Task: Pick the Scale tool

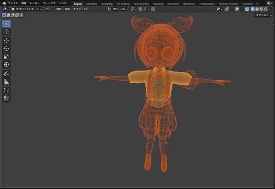Action: point(6,57)
